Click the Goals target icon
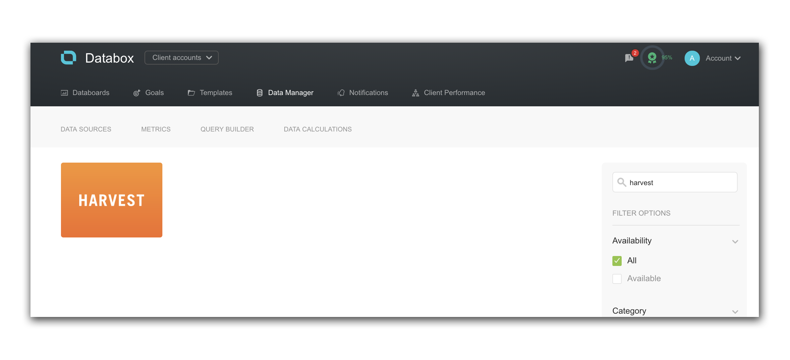 coord(137,93)
